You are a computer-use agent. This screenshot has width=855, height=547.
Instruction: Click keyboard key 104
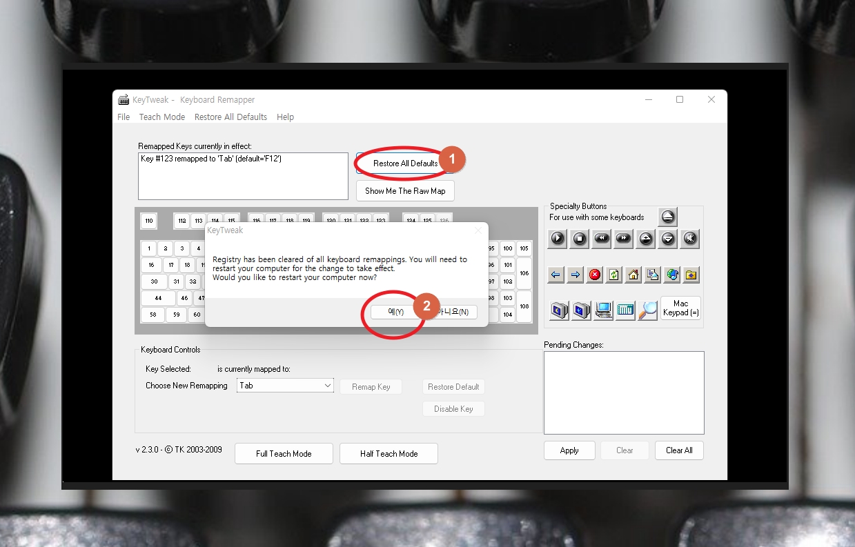pos(507,315)
